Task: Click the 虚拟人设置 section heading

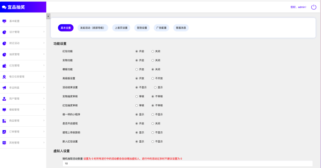Action: (x=62, y=151)
